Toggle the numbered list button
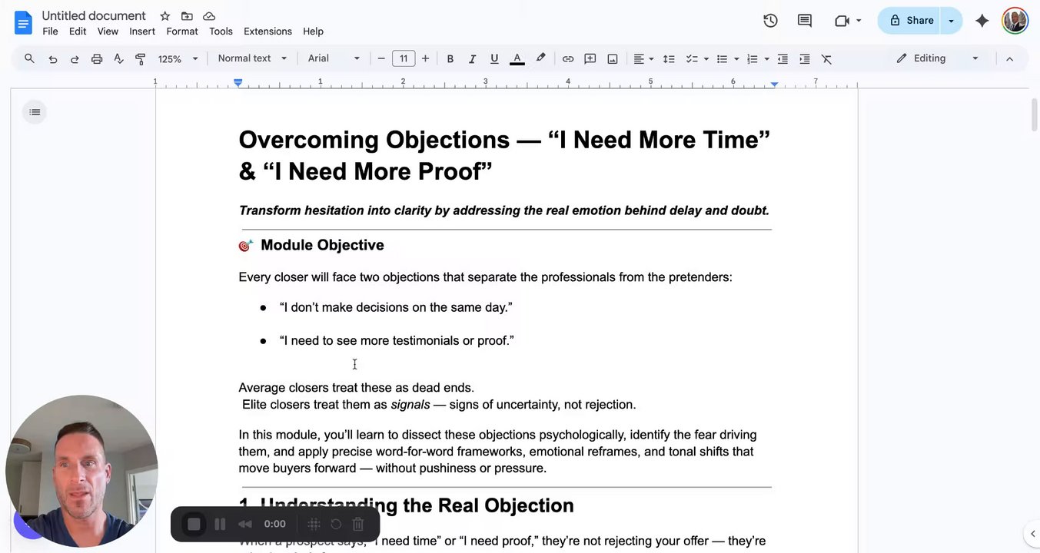This screenshot has width=1040, height=553. [x=752, y=59]
